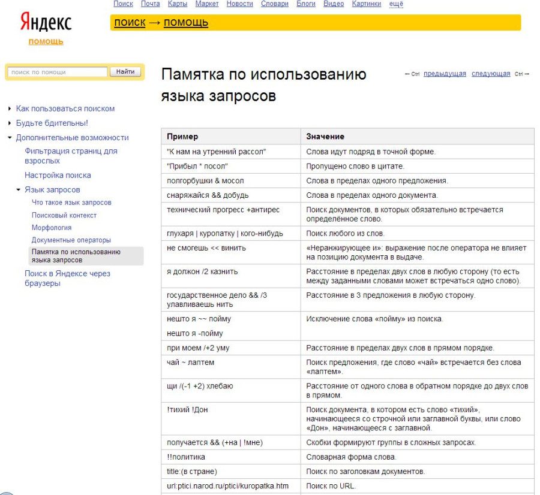Open Блоги in top navigation
The height and width of the screenshot is (495, 540).
pyautogui.click(x=306, y=4)
